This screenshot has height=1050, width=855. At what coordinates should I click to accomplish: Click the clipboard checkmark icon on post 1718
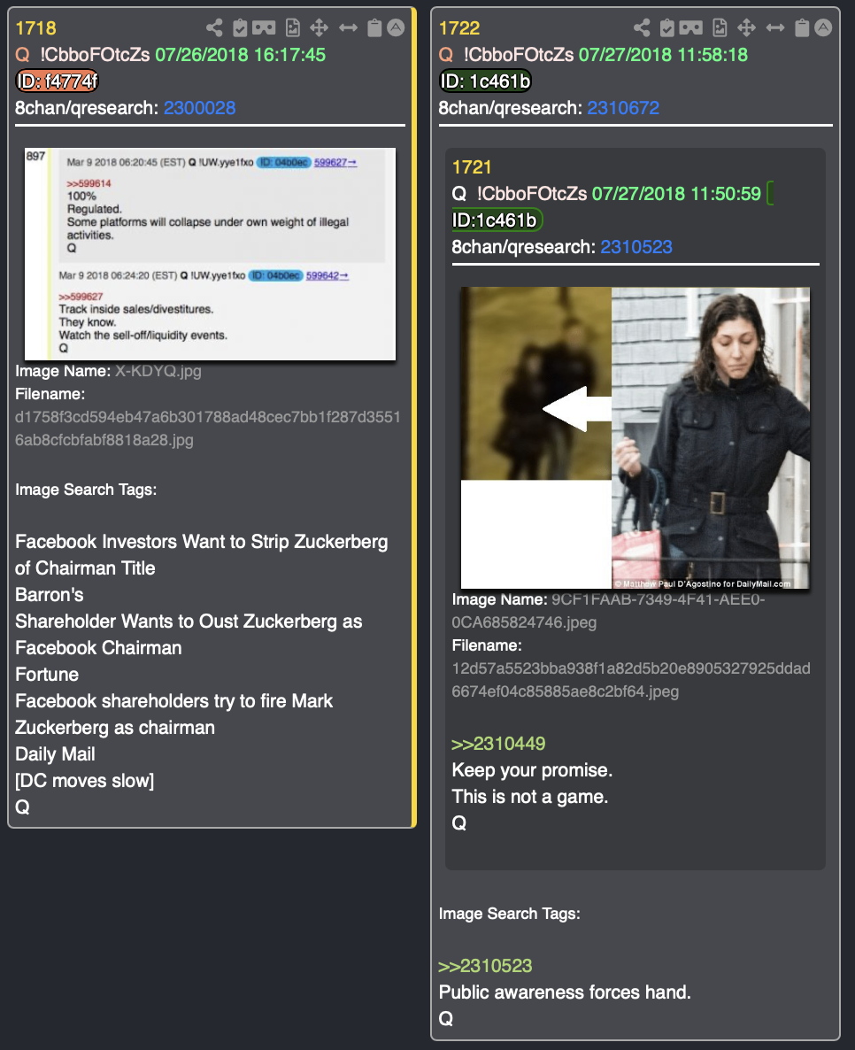click(240, 27)
